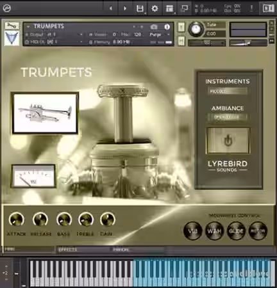Click the trumpet picture thumbnail
This screenshot has height=288, width=277.
coord(45,113)
